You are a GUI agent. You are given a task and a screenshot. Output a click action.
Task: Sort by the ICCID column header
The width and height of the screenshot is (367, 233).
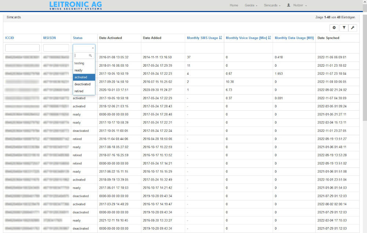10,38
